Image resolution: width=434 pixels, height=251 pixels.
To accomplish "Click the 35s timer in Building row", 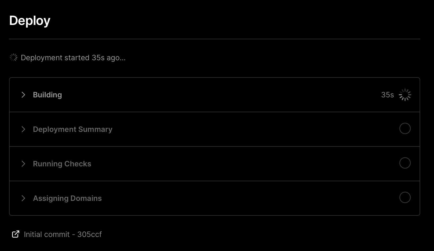I will pos(387,95).
